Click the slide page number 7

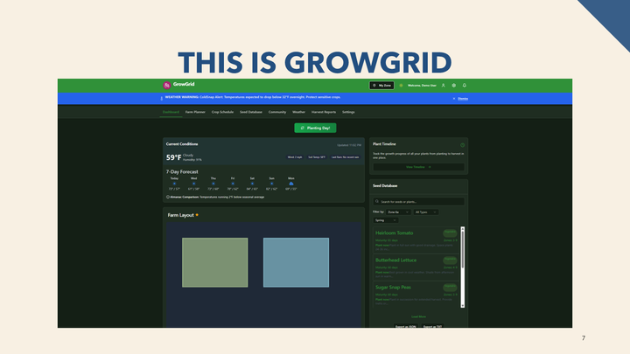pyautogui.click(x=584, y=338)
